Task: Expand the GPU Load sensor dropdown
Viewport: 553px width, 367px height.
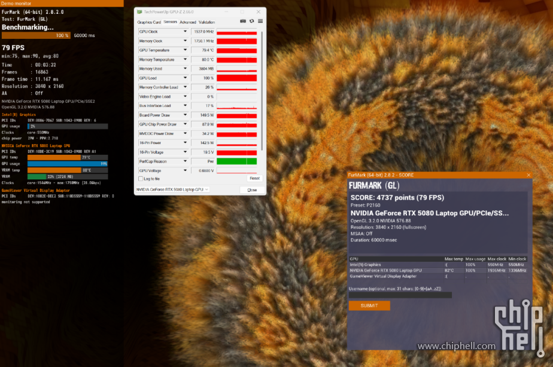Action: coord(185,78)
